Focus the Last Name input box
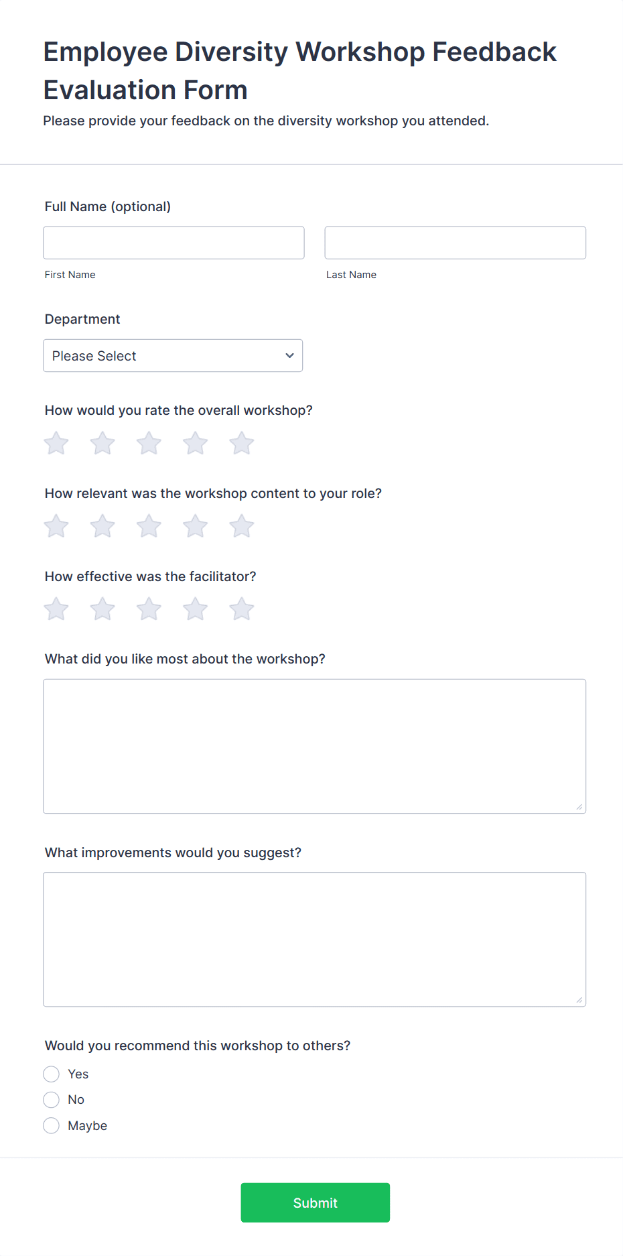Image resolution: width=623 pixels, height=1256 pixels. tap(455, 243)
